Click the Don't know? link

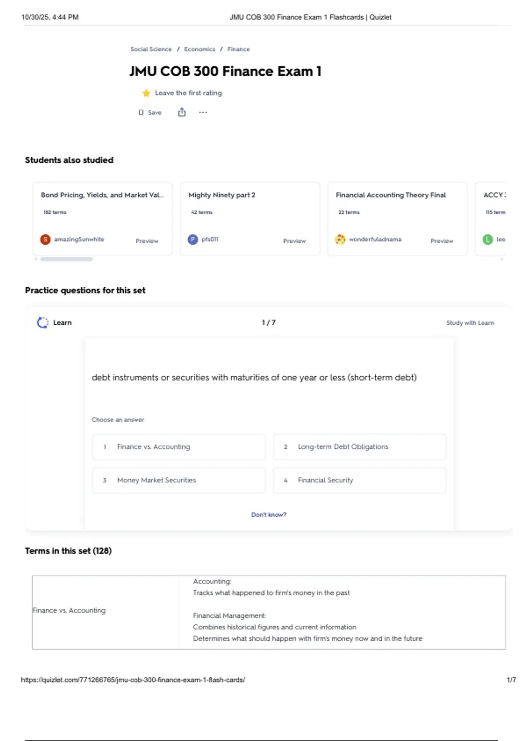269,515
